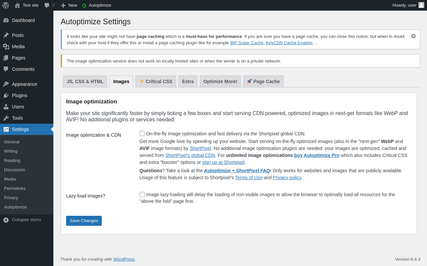Click the Save Changes button
Screen dimensions: 427x266
coord(84,221)
